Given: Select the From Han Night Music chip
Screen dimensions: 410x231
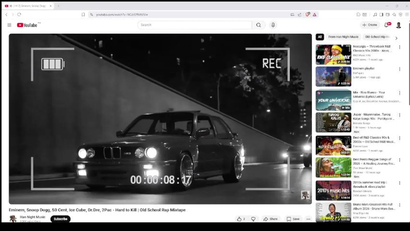Looking at the screenshot, I should click(343, 37).
